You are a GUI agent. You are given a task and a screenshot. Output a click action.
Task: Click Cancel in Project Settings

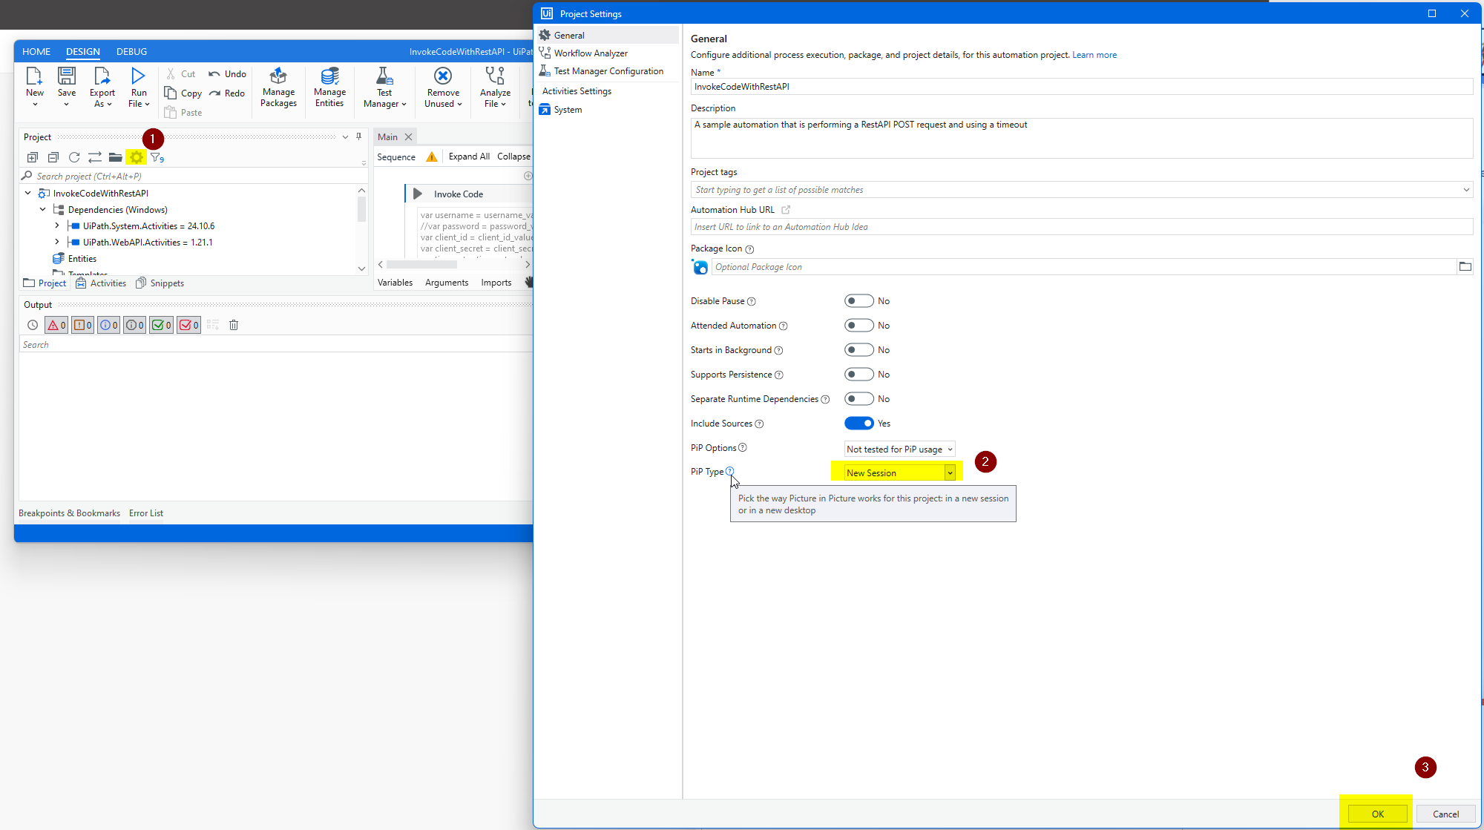[1445, 814]
